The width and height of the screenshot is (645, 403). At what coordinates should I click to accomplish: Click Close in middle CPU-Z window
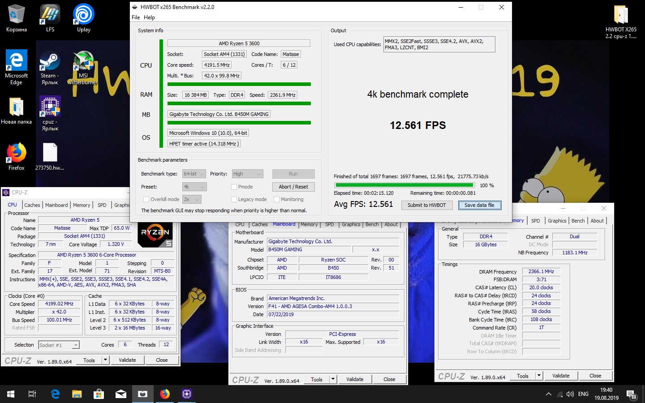click(389, 379)
